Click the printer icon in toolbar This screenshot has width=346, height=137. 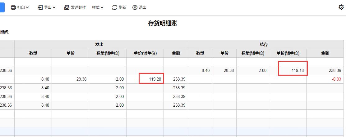pos(13,7)
